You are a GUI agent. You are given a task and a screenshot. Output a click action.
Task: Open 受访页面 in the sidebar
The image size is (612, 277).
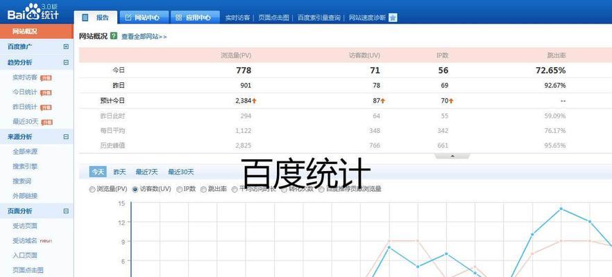(25, 226)
